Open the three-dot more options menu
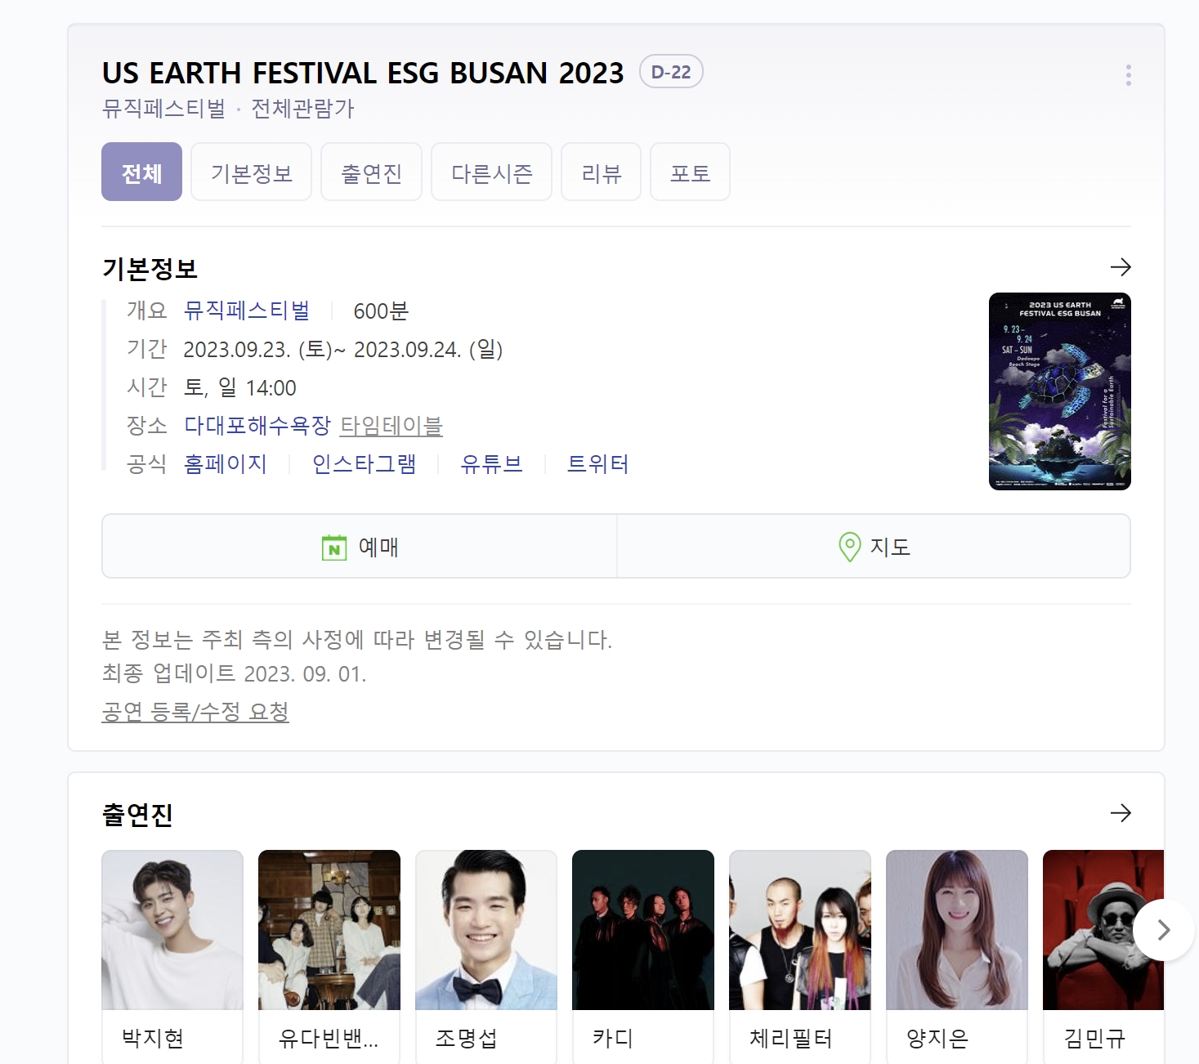Screen dimensions: 1199x1064 coord(1128,75)
